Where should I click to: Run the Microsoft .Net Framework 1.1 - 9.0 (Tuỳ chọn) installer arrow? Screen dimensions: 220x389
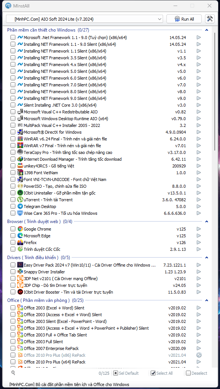point(199,38)
